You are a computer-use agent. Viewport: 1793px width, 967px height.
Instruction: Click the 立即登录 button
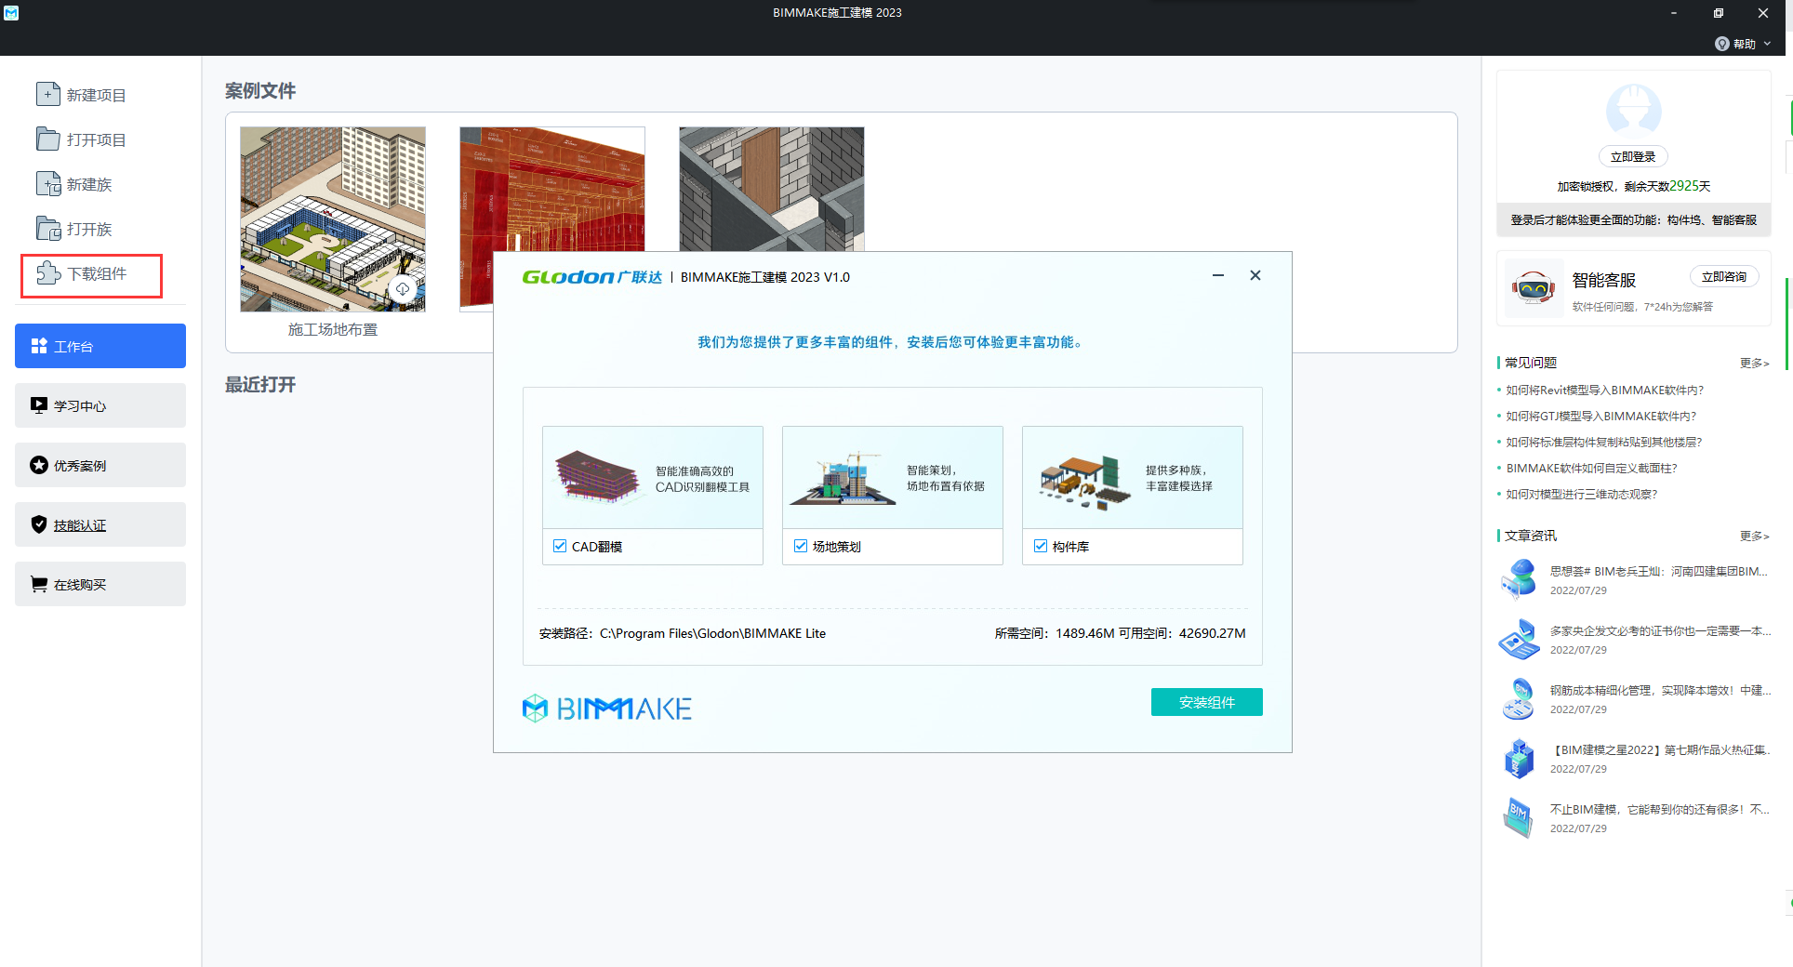(x=1633, y=157)
